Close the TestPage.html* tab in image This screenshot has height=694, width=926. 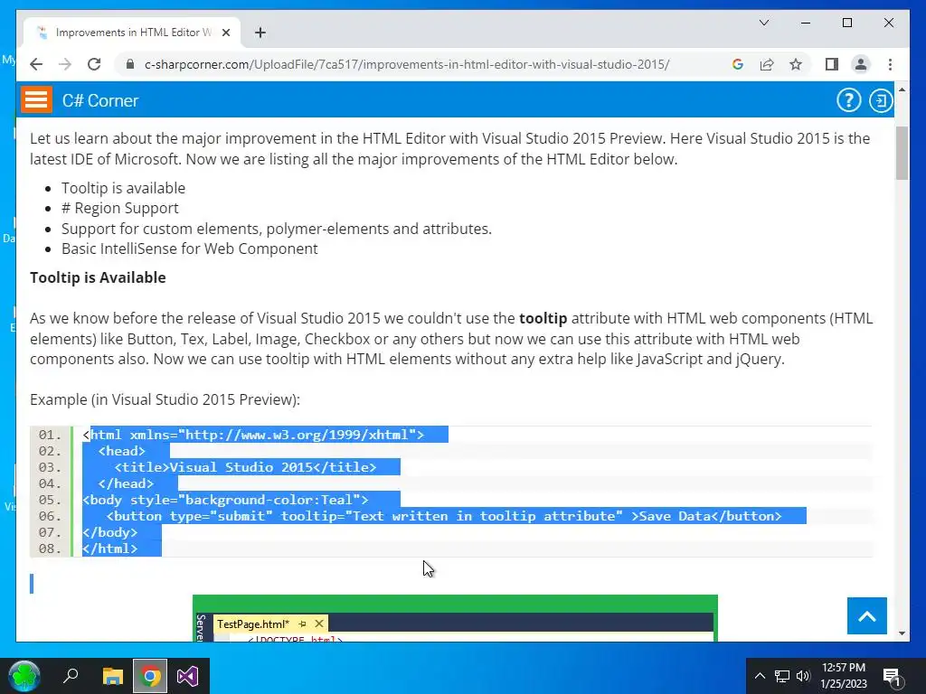(319, 624)
